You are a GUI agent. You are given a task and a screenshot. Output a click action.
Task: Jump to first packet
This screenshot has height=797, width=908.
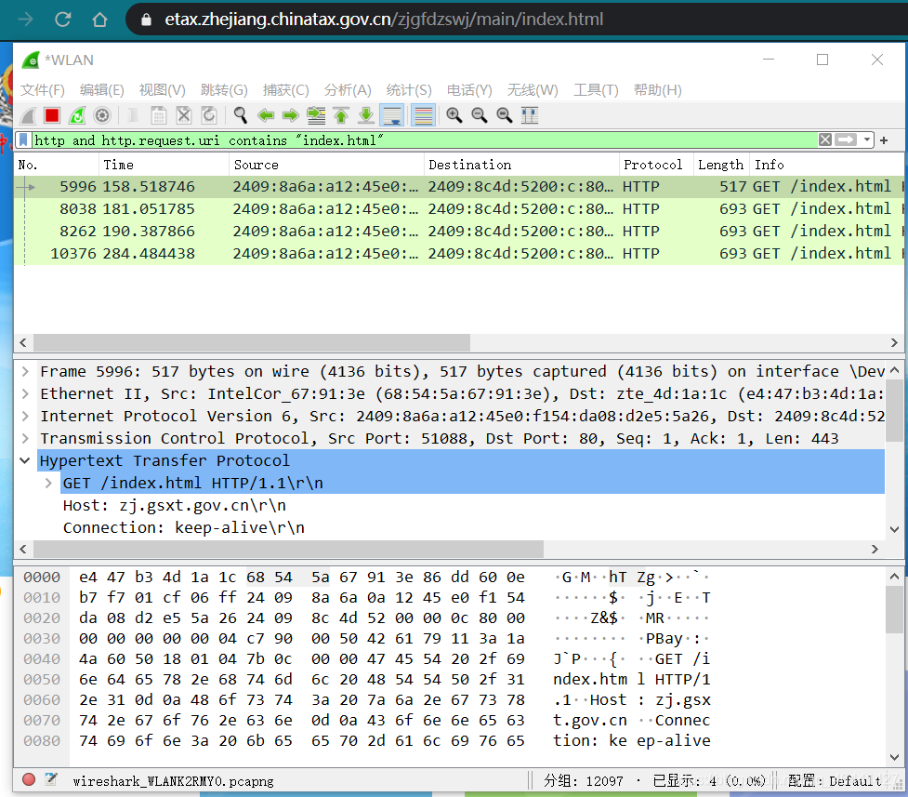pos(341,116)
